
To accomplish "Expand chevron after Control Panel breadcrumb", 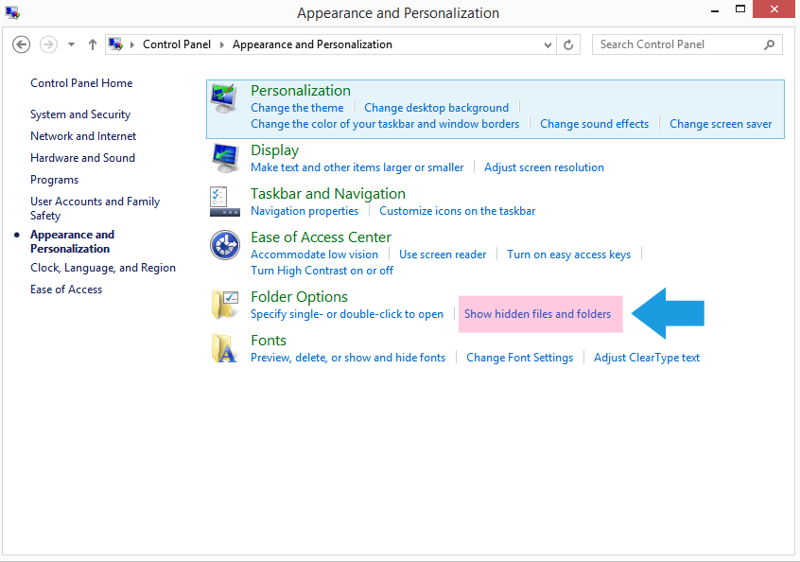I will click(222, 44).
